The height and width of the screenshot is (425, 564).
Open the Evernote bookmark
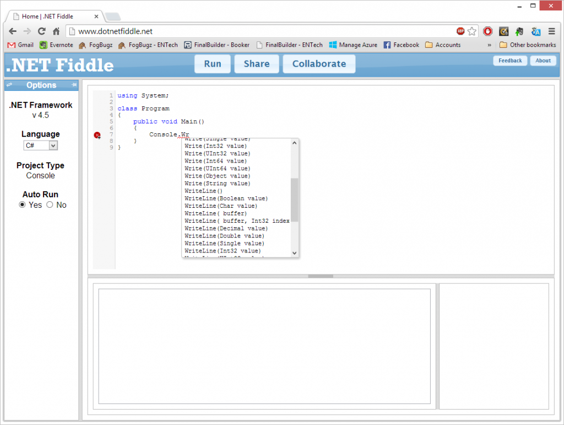(x=57, y=45)
